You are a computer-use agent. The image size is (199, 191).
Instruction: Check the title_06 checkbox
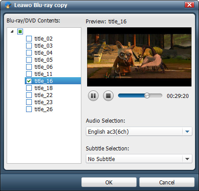[x=29, y=67]
